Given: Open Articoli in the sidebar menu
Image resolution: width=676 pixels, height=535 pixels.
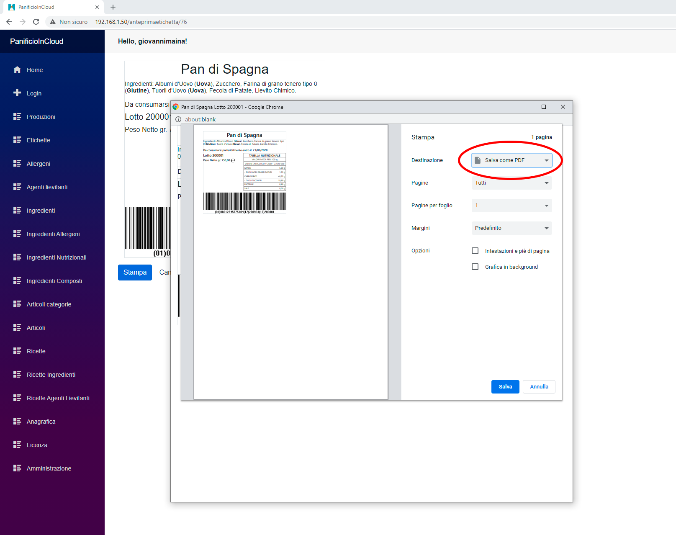Looking at the screenshot, I should (36, 328).
